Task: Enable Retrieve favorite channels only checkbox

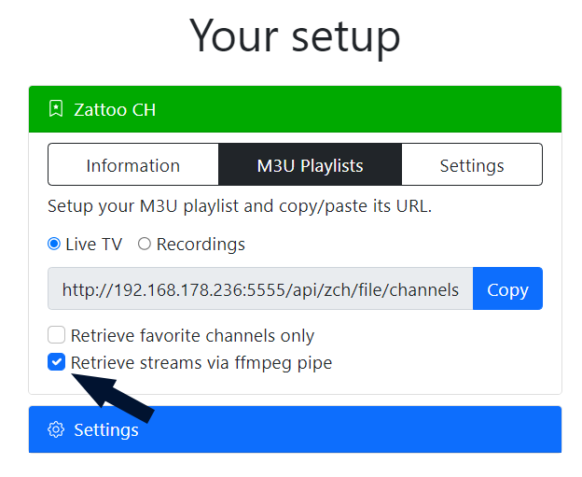Action: tap(56, 335)
